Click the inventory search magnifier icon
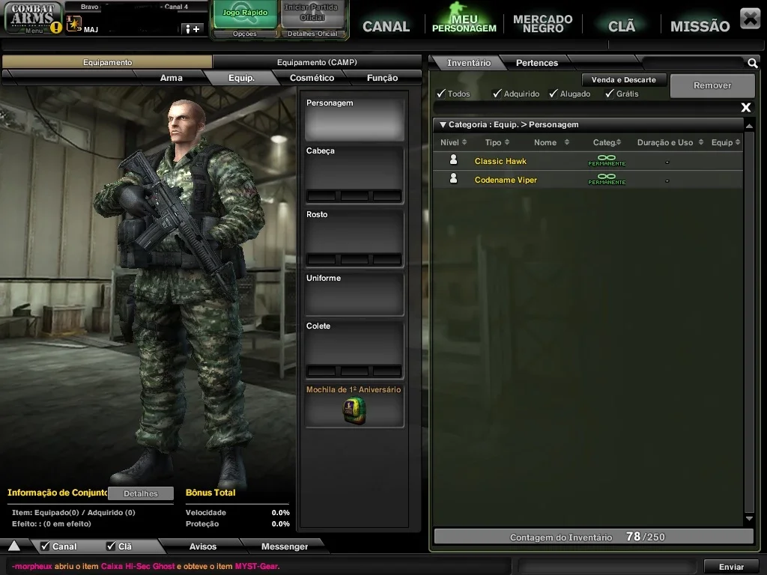767x575 pixels. click(752, 63)
